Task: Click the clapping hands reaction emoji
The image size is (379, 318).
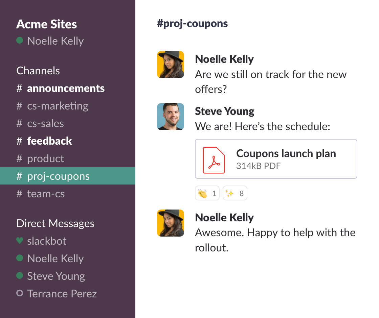Action: pos(203,193)
